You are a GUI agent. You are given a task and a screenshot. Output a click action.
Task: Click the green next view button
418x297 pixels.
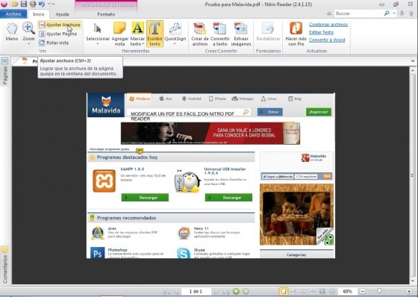[x=246, y=291]
